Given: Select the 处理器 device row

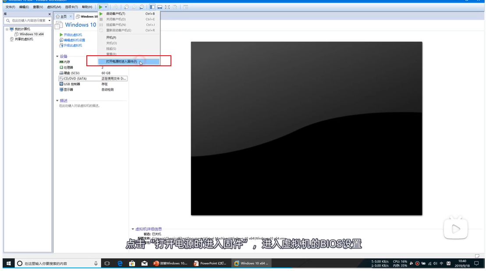Looking at the screenshot, I should coord(92,67).
